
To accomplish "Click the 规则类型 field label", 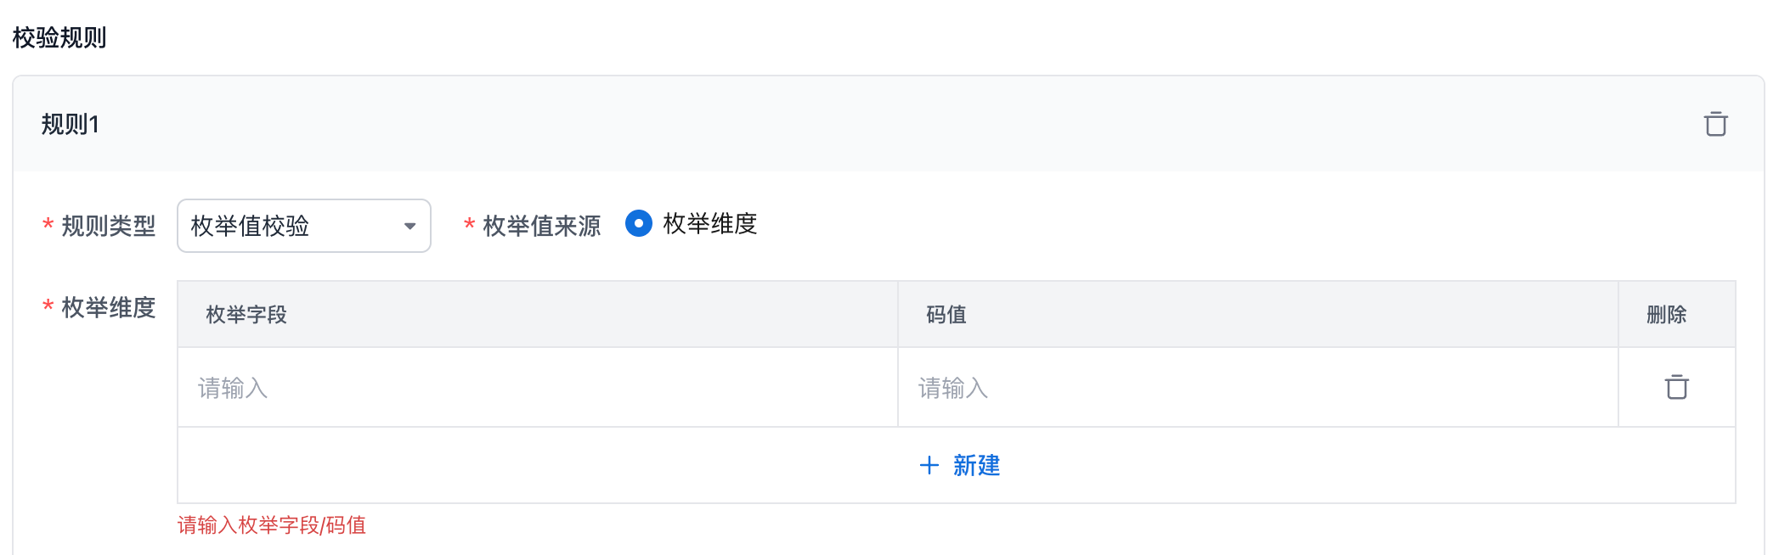I will pos(109,226).
